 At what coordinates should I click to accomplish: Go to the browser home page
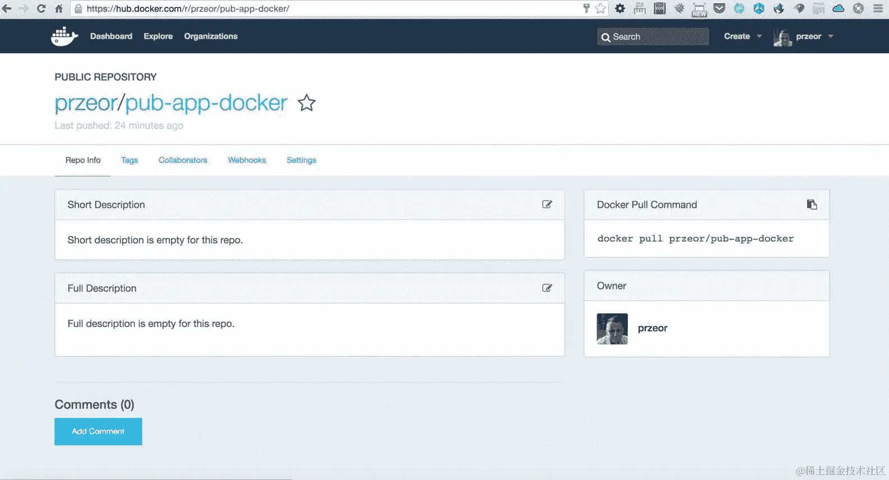pyautogui.click(x=58, y=8)
